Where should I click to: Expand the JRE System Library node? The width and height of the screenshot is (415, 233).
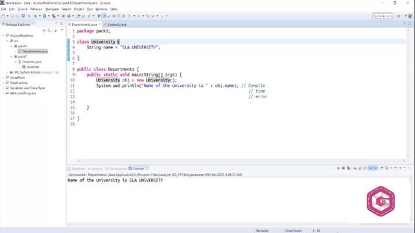click(x=7, y=72)
